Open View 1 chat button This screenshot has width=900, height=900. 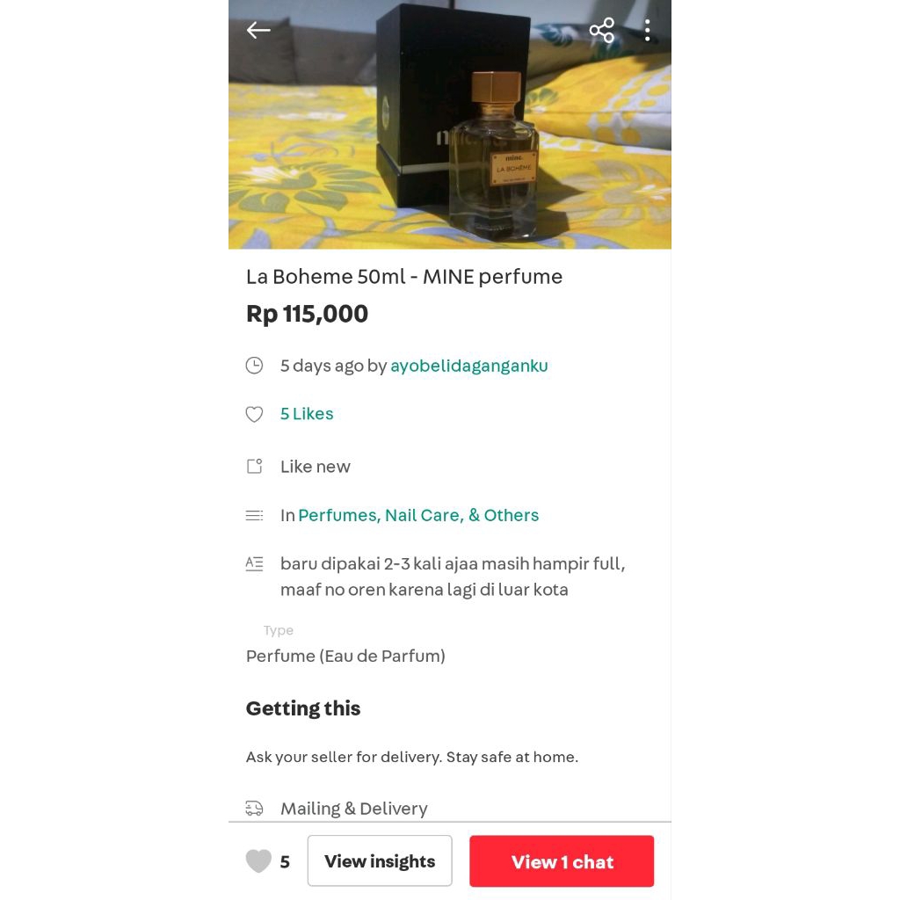pos(562,861)
